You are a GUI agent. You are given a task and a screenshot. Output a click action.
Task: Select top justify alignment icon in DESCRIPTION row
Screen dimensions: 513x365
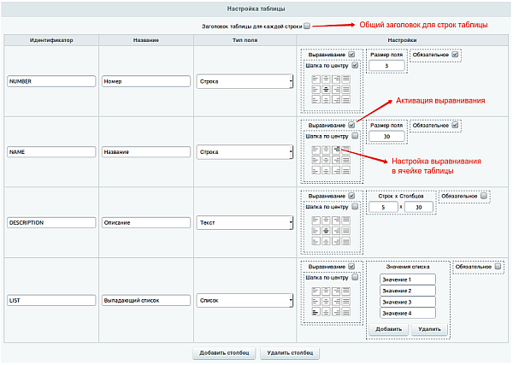pyautogui.click(x=347, y=221)
